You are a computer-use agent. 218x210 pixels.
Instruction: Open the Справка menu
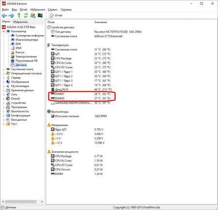coord(66,10)
